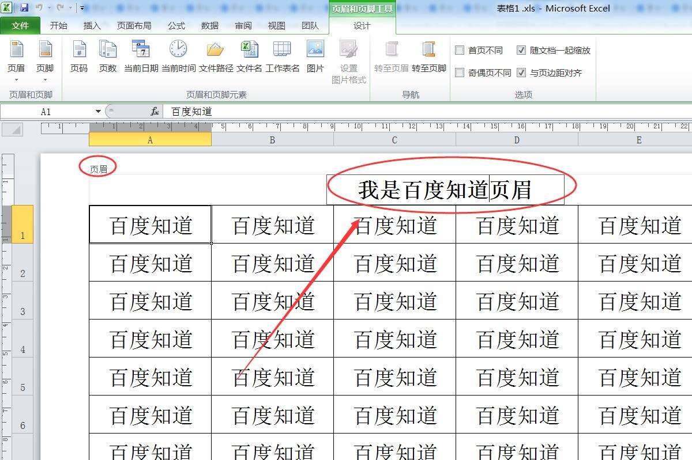This screenshot has height=460, width=692.
Task: Toggle 奇偶页不同 checkbox
Action: point(460,73)
